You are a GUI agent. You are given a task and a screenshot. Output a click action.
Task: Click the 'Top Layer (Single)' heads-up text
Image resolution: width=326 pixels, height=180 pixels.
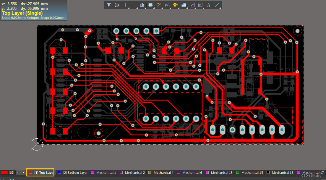click(x=22, y=13)
